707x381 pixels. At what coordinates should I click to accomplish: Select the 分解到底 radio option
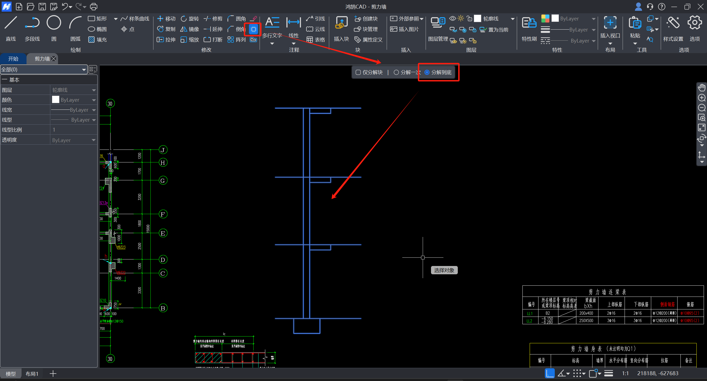point(427,72)
